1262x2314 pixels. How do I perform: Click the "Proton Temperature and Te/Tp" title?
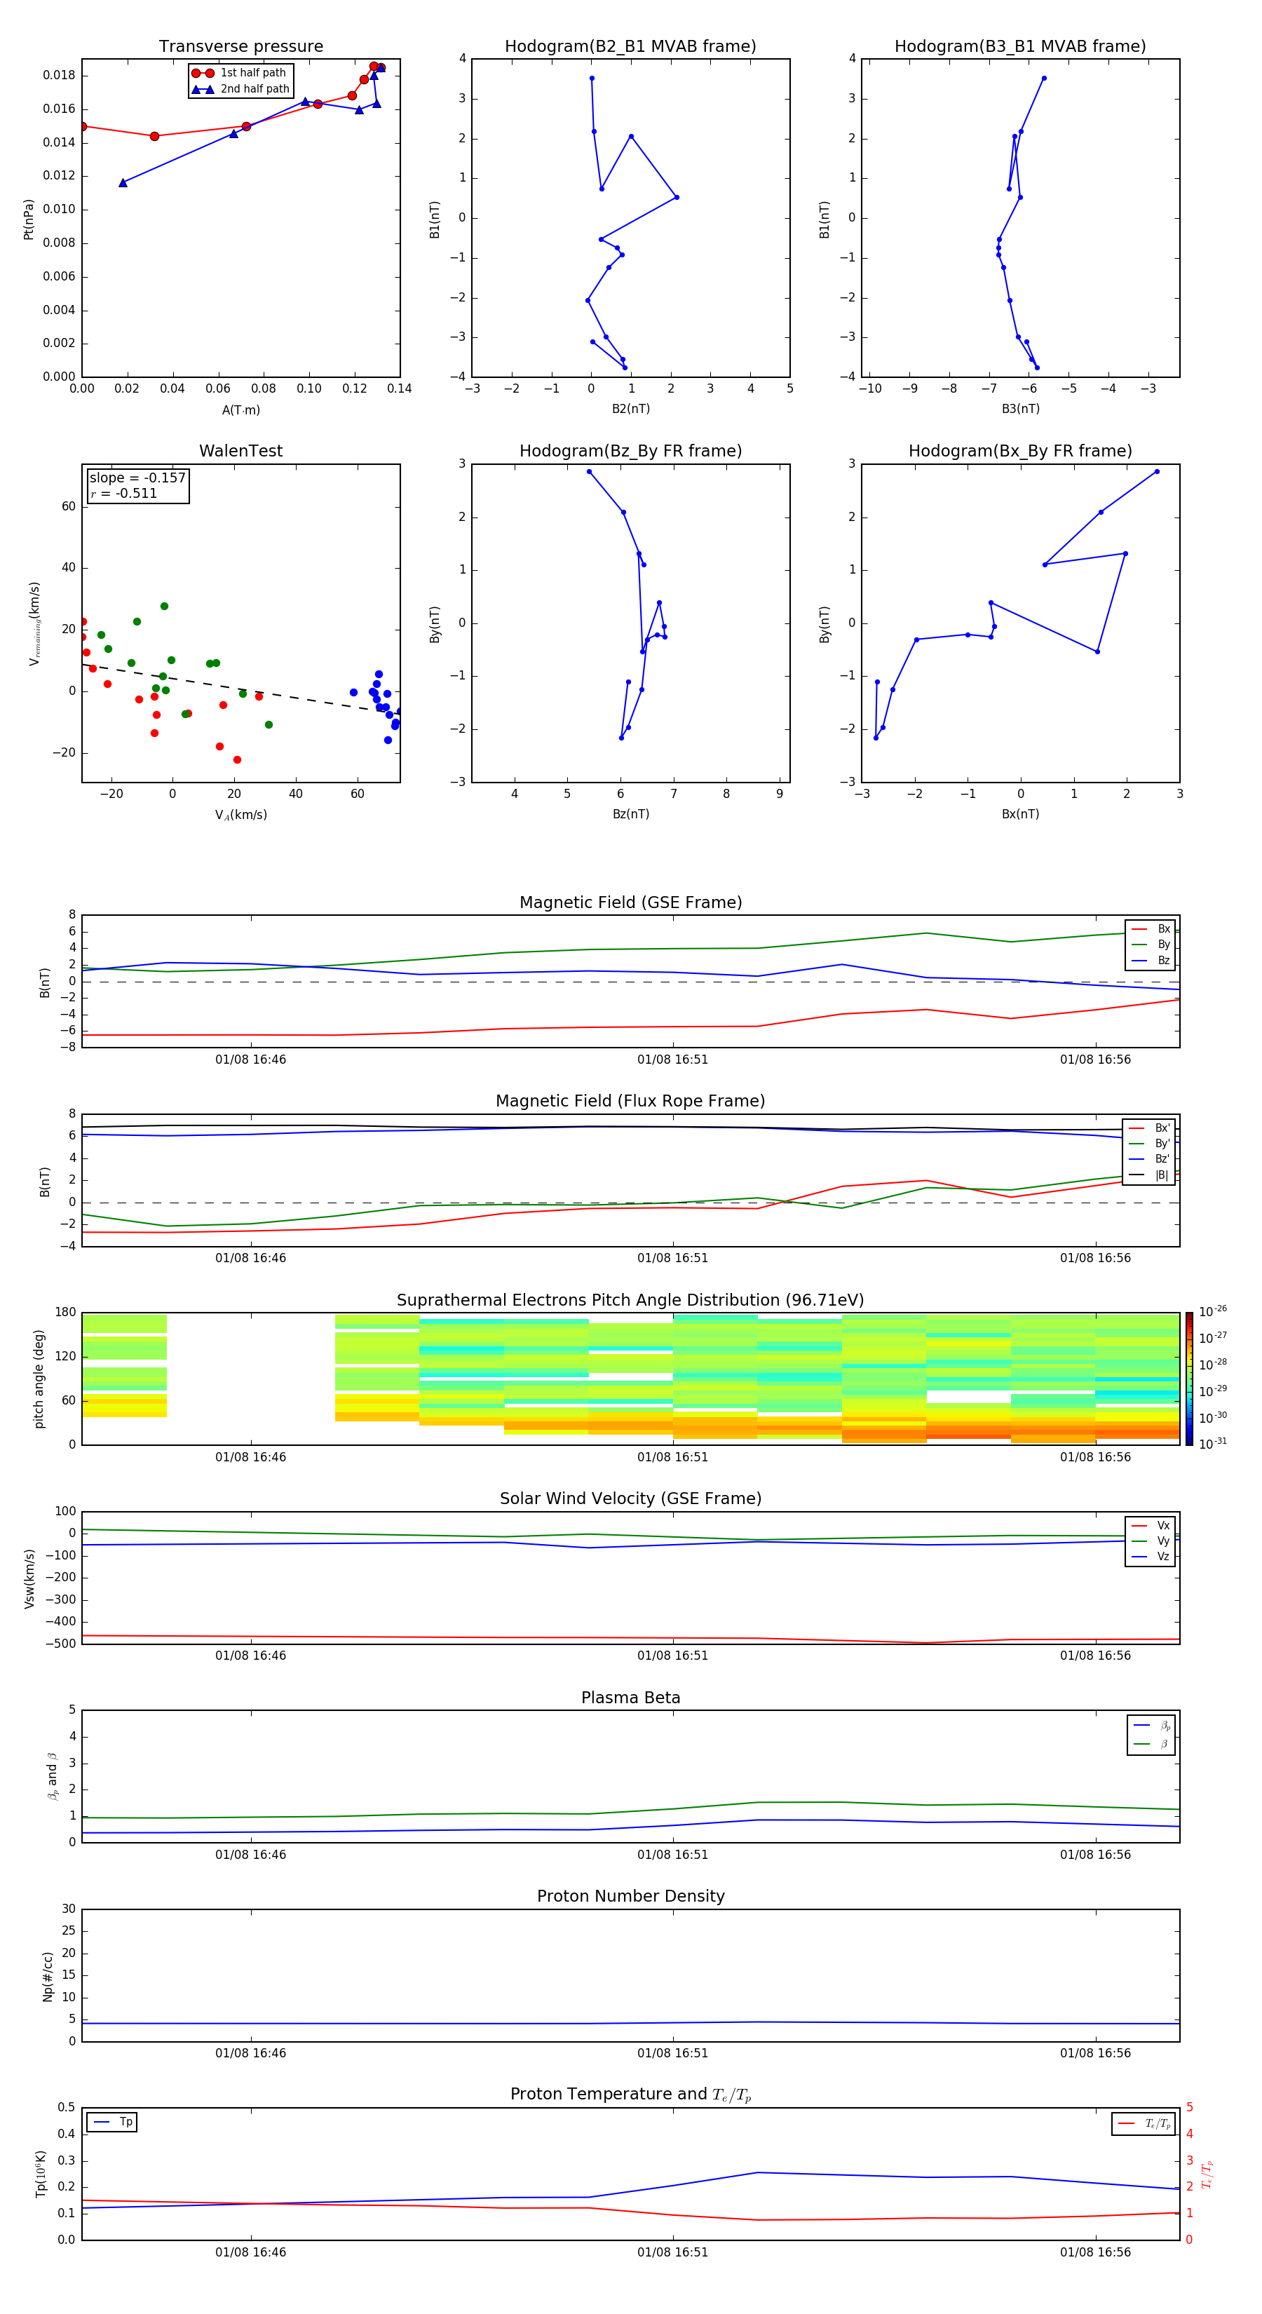[x=630, y=2096]
